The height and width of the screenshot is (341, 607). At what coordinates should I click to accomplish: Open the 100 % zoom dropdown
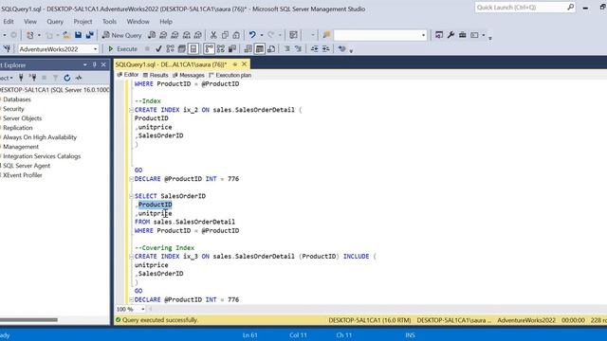pyautogui.click(x=143, y=310)
